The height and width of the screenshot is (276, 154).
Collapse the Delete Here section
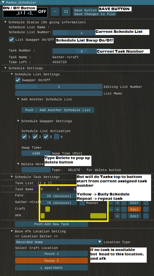[x=18, y=164]
